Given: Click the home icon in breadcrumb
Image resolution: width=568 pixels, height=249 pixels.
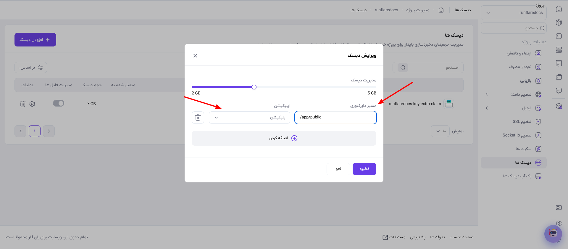Looking at the screenshot, I should tap(441, 10).
